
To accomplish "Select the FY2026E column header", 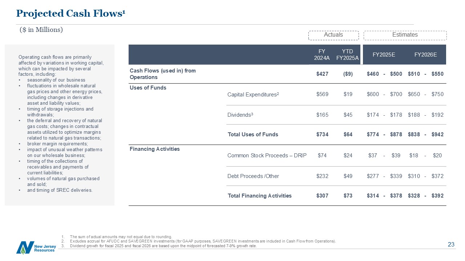I will [x=425, y=55].
